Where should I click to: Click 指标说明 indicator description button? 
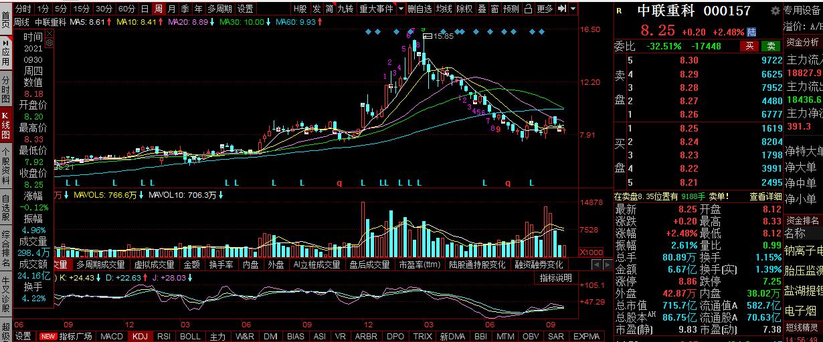point(556,278)
